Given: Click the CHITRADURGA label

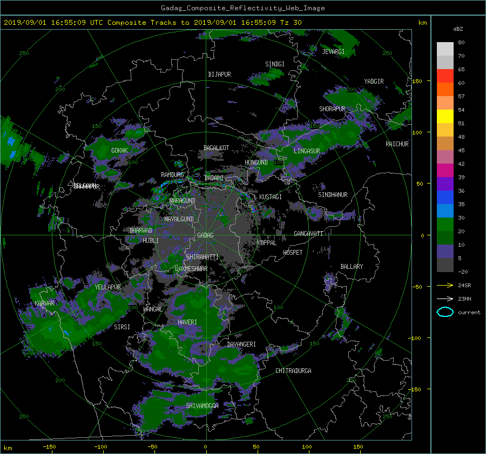Looking at the screenshot, I should [x=293, y=371].
